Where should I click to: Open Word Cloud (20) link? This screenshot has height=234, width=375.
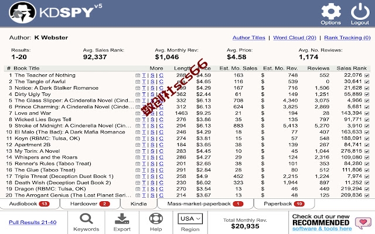pyautogui.click(x=295, y=37)
